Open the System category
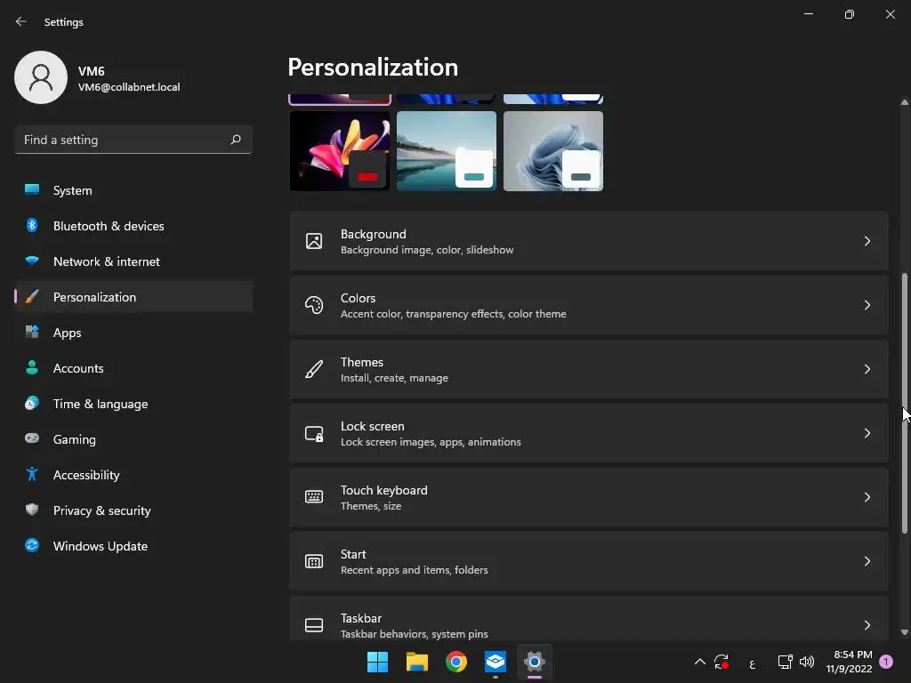This screenshot has width=911, height=683. (133, 190)
